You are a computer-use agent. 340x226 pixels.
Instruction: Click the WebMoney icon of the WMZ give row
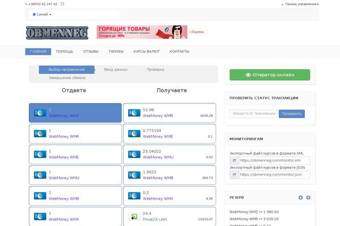[40, 113]
